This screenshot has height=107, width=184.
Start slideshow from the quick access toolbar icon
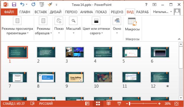point(42,5)
